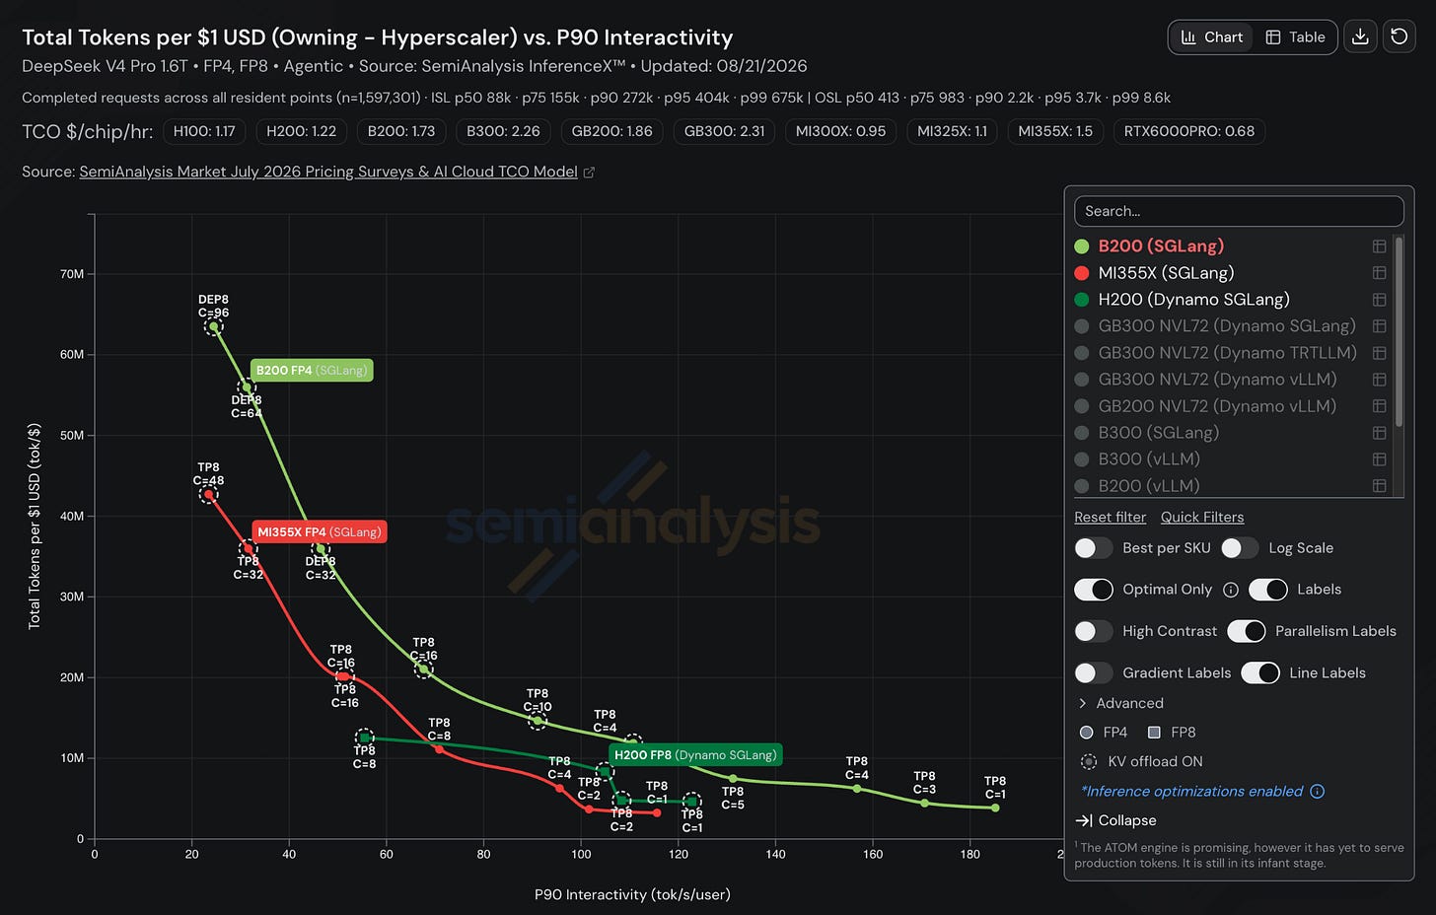Screen dimensions: 1436x915
Task: Click the H200: 1.22 TCO chip
Action: pyautogui.click(x=302, y=131)
